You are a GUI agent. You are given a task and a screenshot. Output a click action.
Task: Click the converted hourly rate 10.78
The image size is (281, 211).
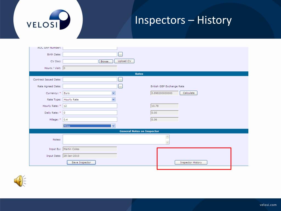(165, 106)
